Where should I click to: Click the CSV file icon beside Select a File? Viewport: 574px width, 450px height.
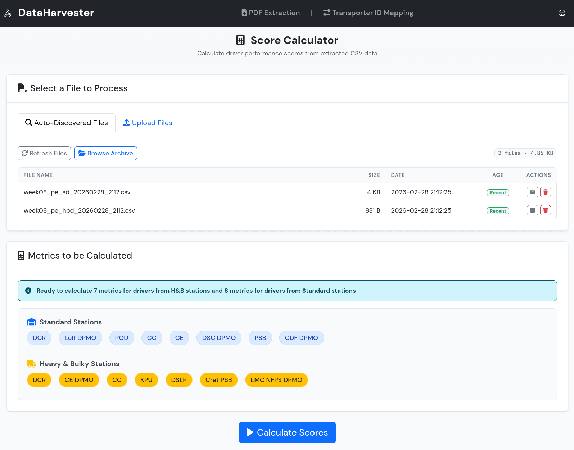pyautogui.click(x=22, y=88)
